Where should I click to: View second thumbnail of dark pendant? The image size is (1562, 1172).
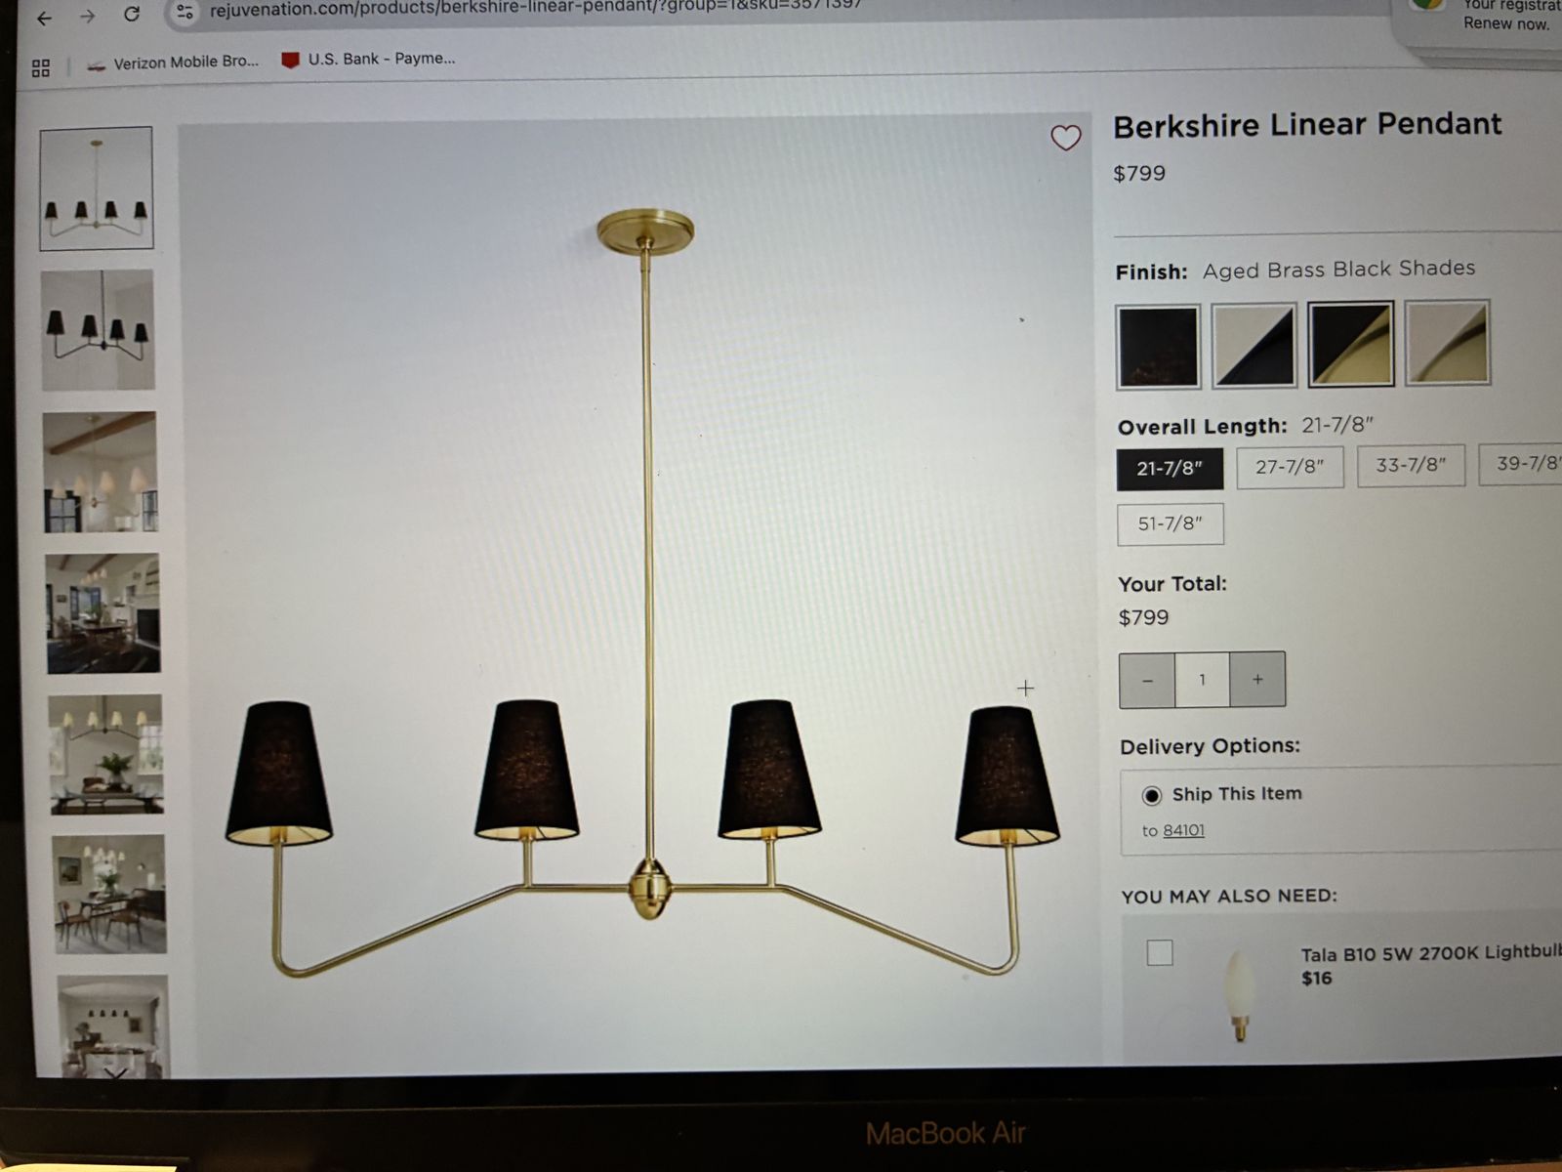[98, 330]
